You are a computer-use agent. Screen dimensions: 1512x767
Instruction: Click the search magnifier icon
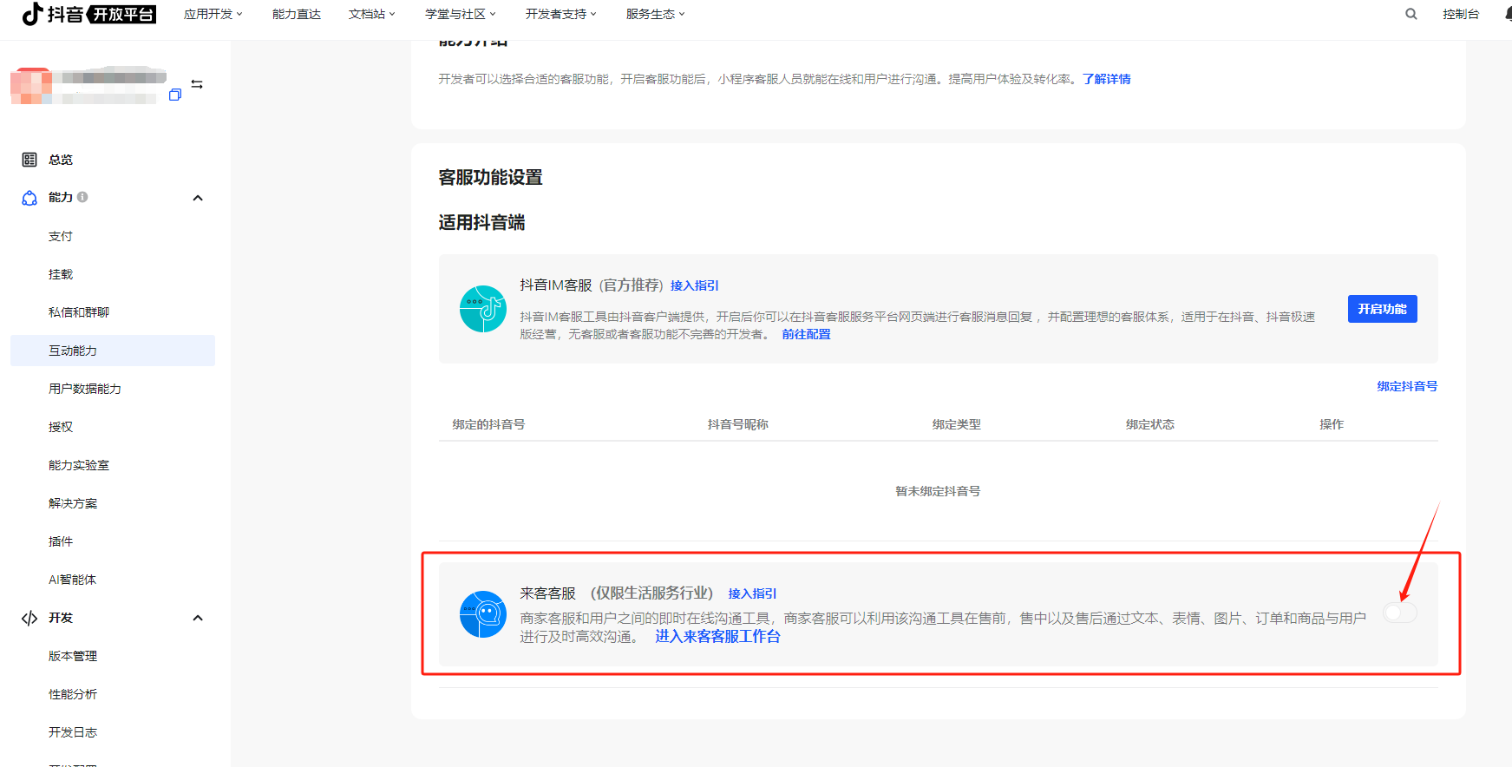point(1411,14)
